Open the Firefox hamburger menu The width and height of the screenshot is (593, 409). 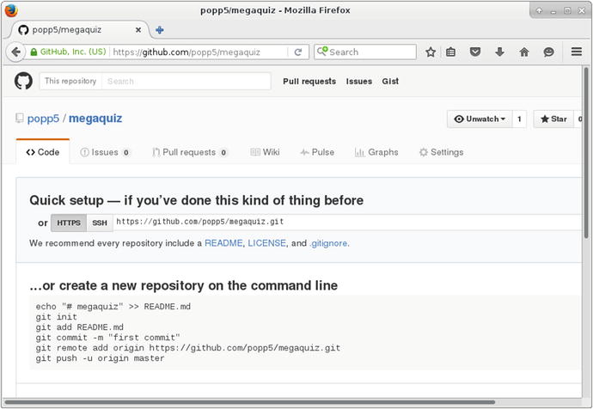click(x=577, y=52)
